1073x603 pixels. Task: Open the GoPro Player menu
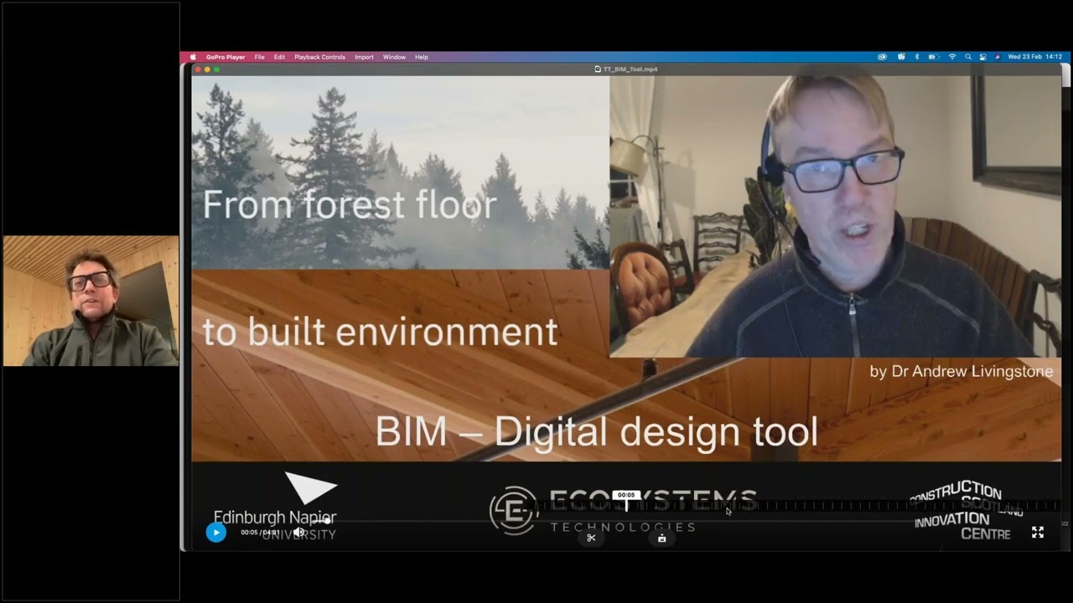225,57
